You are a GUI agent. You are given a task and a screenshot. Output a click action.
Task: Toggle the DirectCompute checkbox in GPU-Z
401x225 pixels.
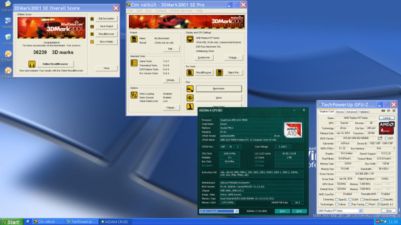362,199
